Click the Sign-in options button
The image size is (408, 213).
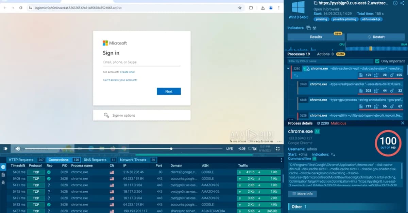coord(142,115)
